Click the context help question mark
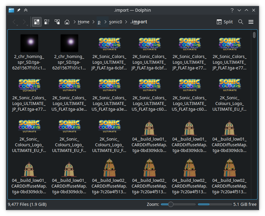265x216 pixels. 232,10
